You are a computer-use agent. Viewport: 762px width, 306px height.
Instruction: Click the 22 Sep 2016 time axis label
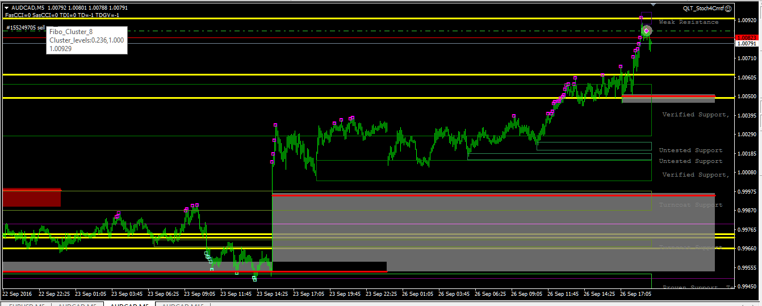click(18, 294)
